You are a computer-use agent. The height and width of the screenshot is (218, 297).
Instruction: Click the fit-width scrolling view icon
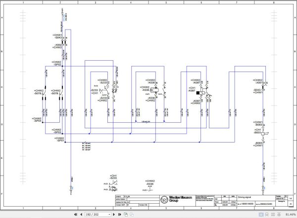coord(279,215)
